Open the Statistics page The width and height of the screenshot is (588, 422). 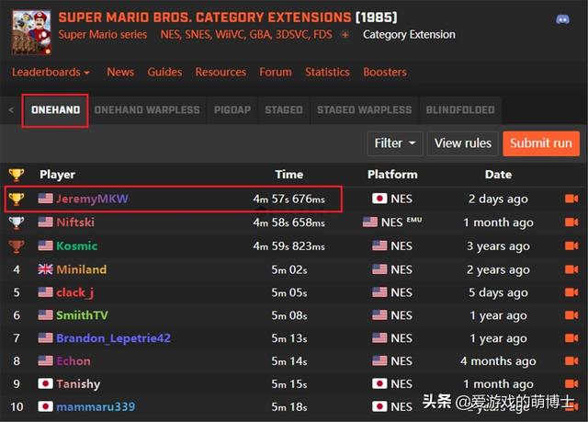coord(327,72)
